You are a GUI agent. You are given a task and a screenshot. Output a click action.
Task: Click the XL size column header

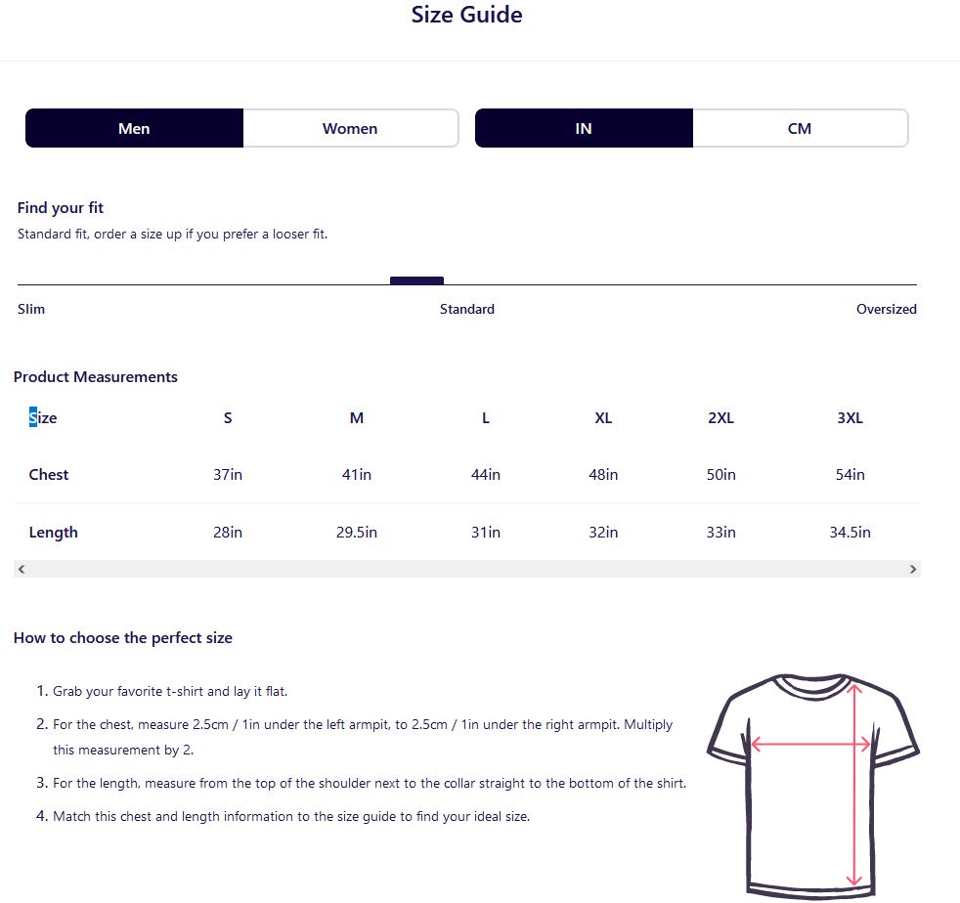click(603, 418)
